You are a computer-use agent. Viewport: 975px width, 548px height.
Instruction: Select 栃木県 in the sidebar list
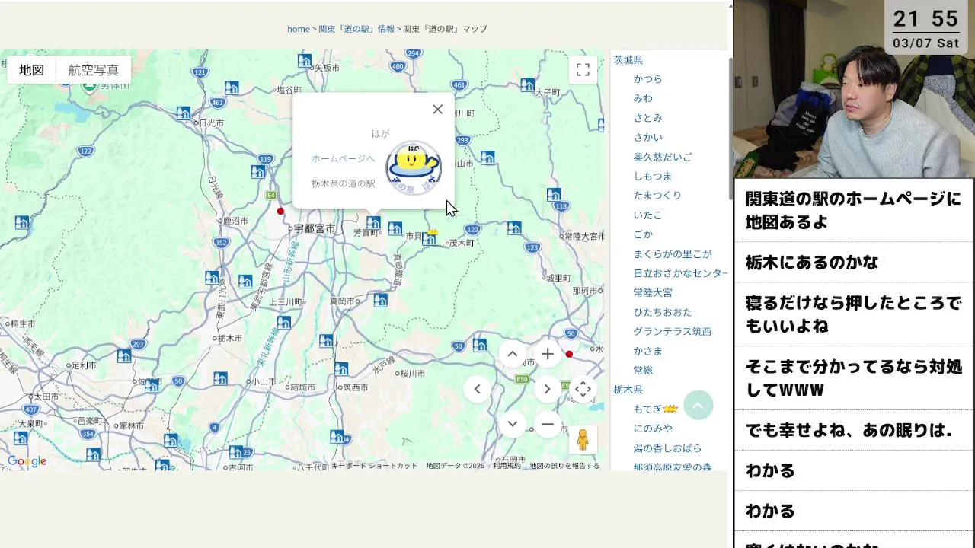click(x=628, y=390)
